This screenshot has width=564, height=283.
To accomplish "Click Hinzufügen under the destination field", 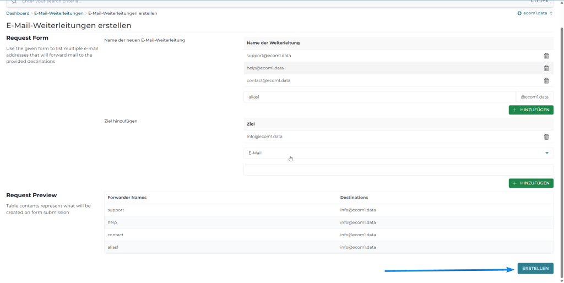I will pyautogui.click(x=531, y=183).
